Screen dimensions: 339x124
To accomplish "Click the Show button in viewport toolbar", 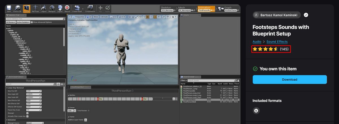I will click(96, 17).
